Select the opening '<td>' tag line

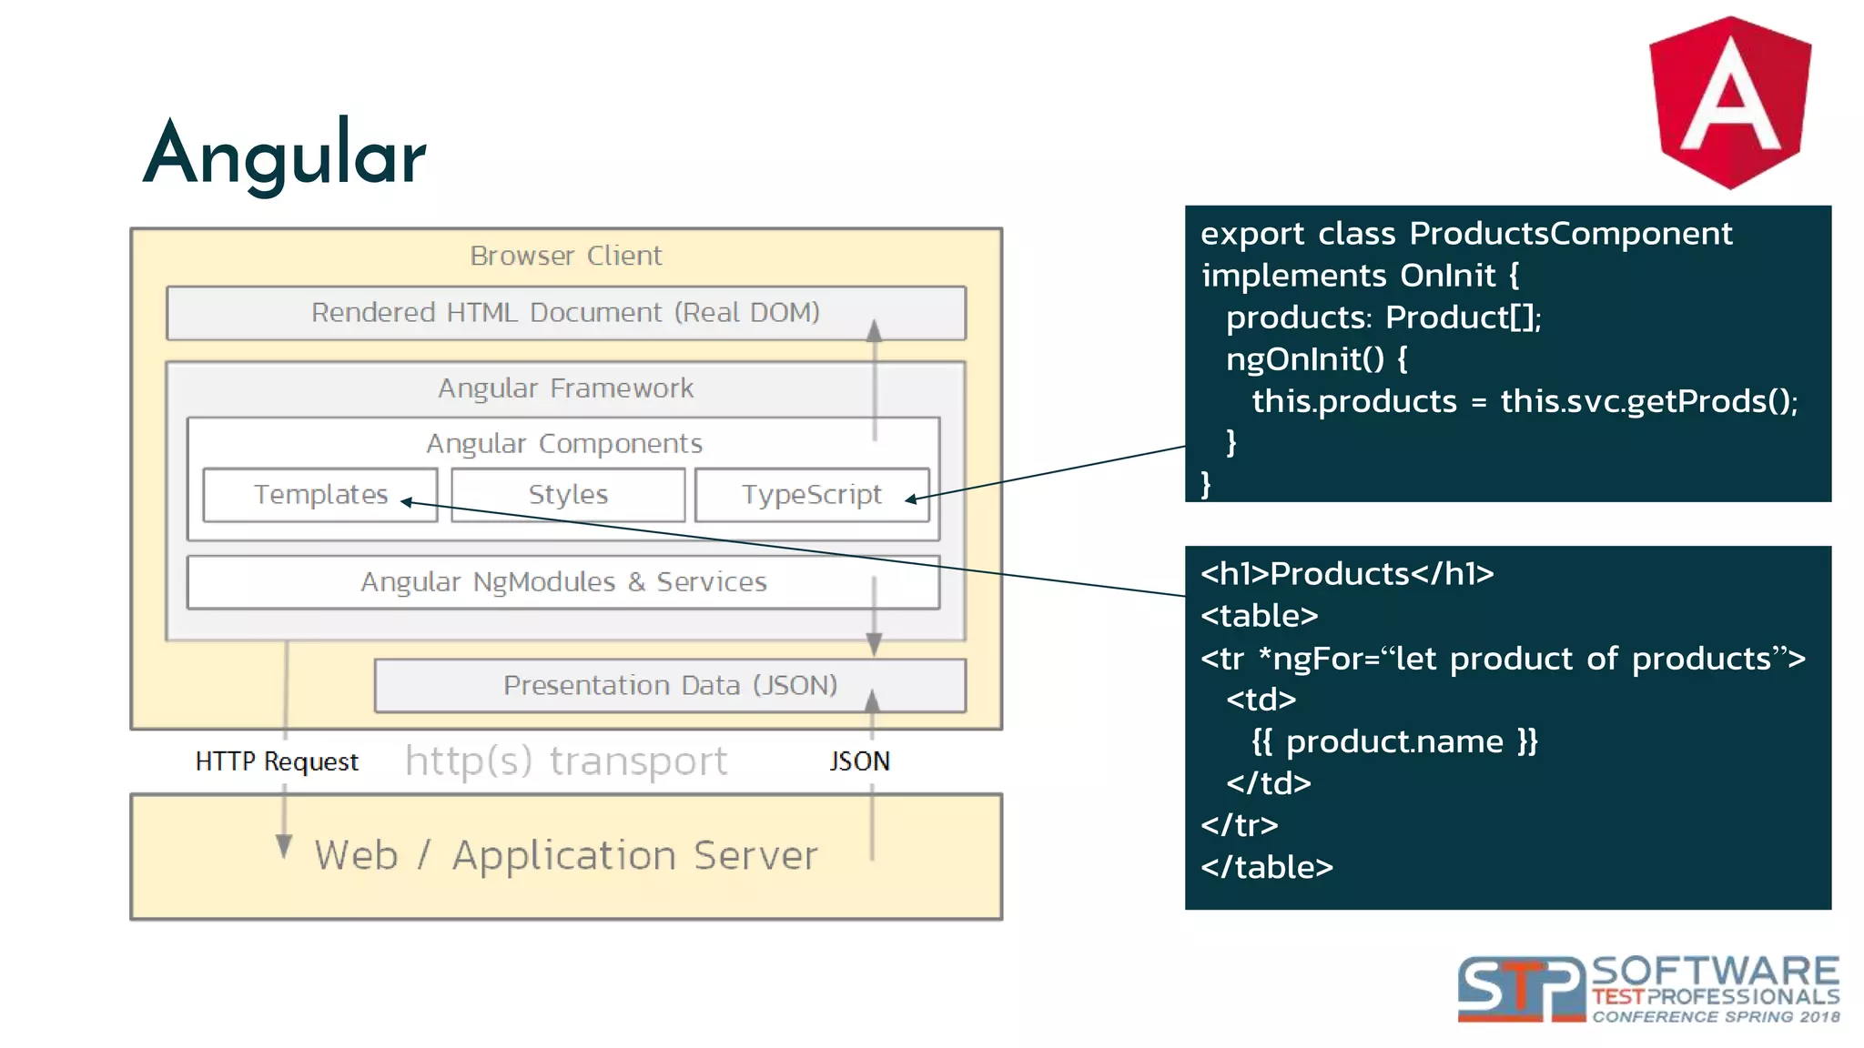1261,700
